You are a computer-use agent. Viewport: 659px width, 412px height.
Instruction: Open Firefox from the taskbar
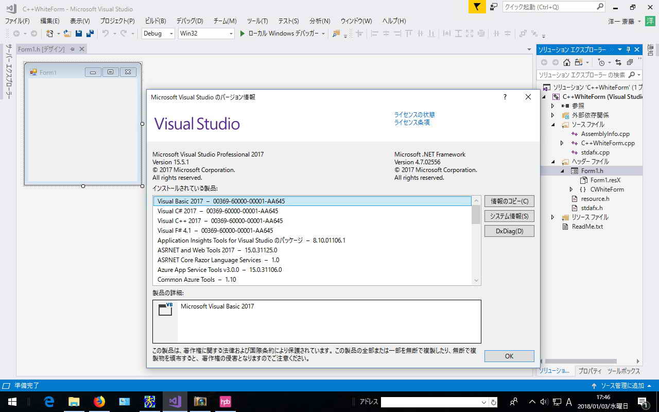pyautogui.click(x=99, y=402)
